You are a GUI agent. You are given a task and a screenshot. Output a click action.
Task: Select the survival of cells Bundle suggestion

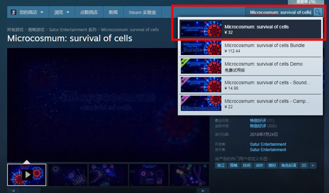click(x=251, y=48)
